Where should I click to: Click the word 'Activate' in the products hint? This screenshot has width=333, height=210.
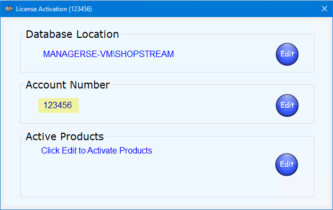102,150
